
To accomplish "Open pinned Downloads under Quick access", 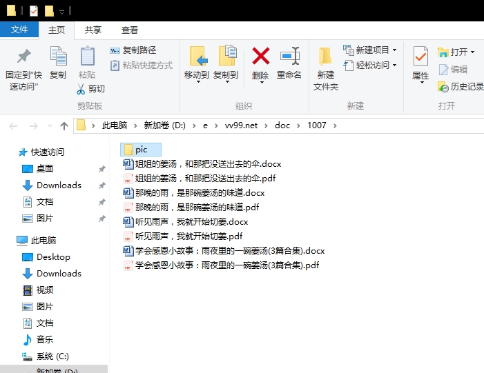I will [52, 185].
